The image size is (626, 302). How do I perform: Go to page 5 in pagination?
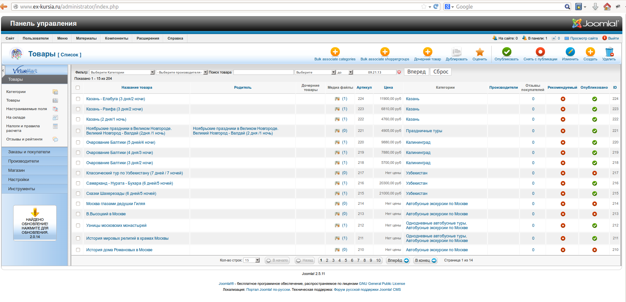pyautogui.click(x=346, y=260)
